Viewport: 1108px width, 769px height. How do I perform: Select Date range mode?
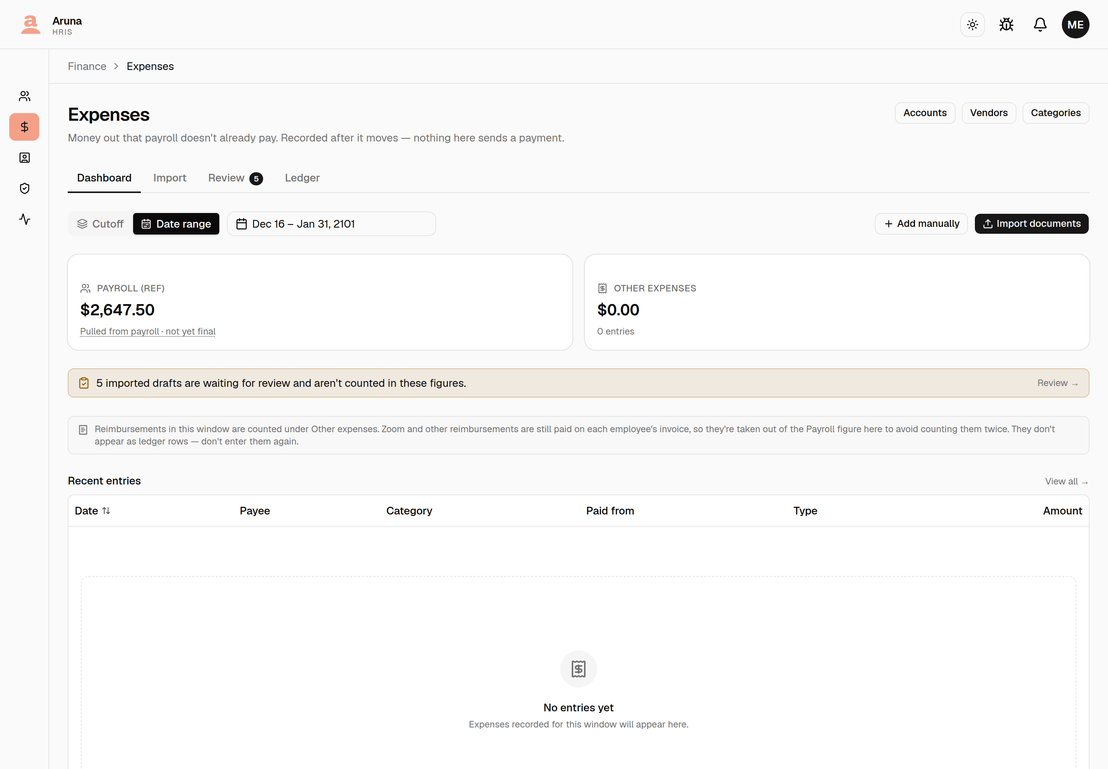176,224
